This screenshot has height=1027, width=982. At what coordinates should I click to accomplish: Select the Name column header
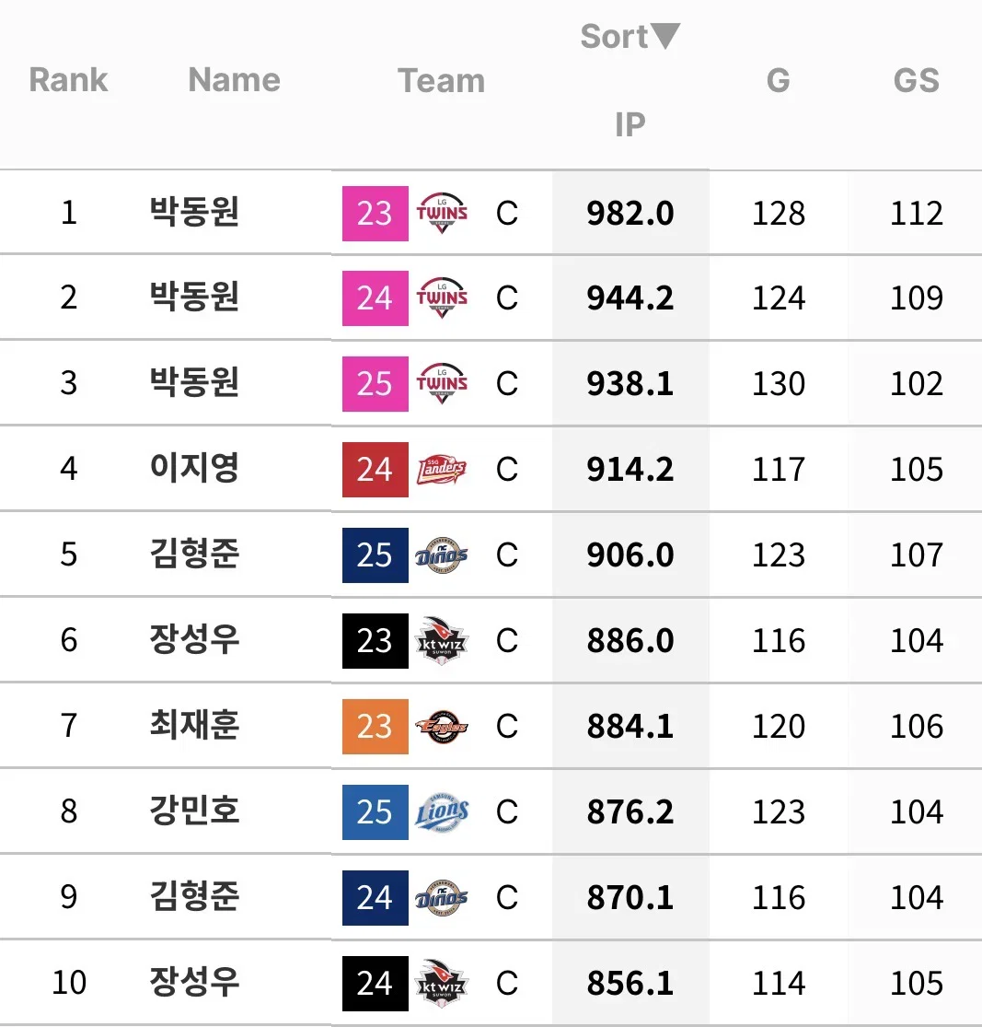coord(235,80)
